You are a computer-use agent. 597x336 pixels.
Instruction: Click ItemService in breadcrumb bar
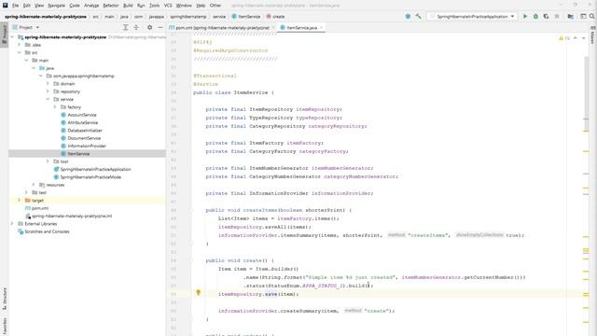click(246, 17)
